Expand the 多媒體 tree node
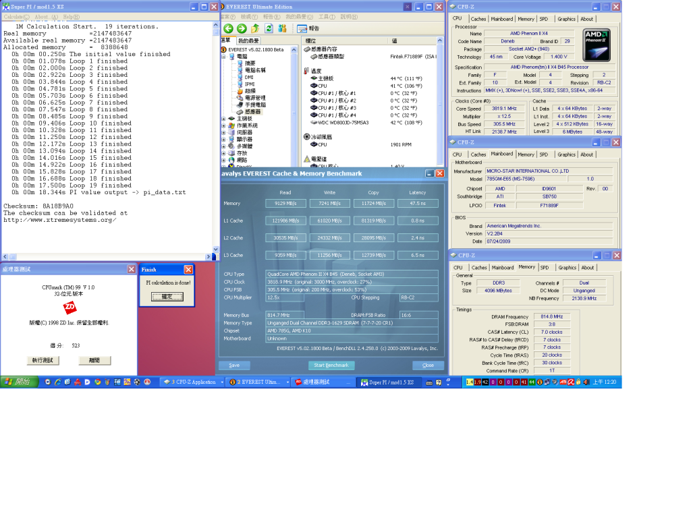Image resolution: width=691 pixels, height=518 pixels. [223, 146]
